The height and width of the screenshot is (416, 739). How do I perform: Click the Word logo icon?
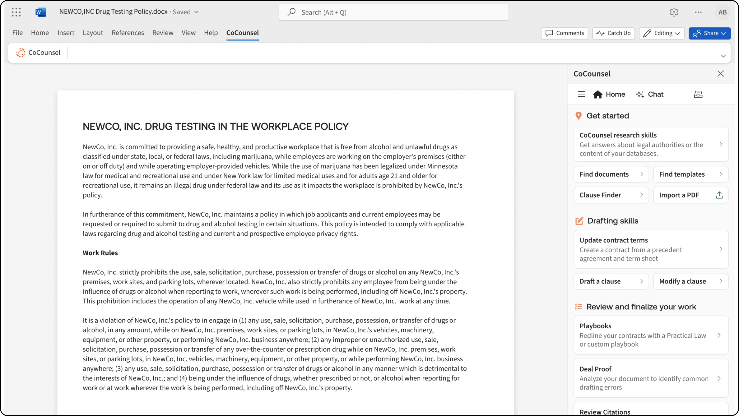pos(40,12)
